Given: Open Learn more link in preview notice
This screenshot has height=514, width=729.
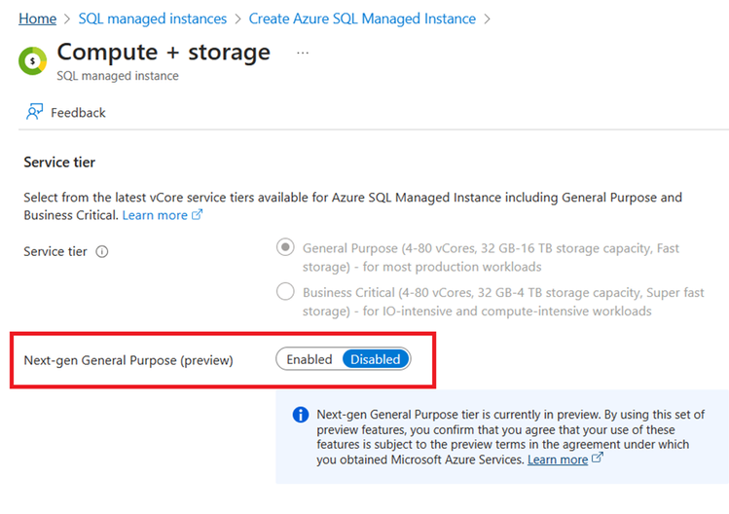Looking at the screenshot, I should 557,459.
